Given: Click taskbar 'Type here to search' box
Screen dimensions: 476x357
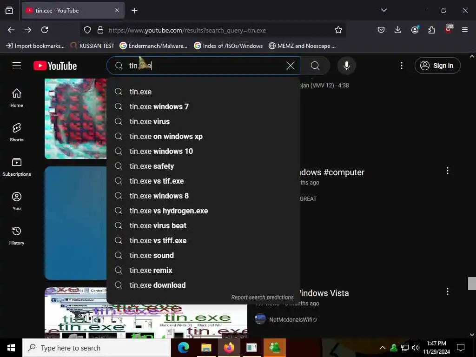Looking at the screenshot, I should click(97, 348).
